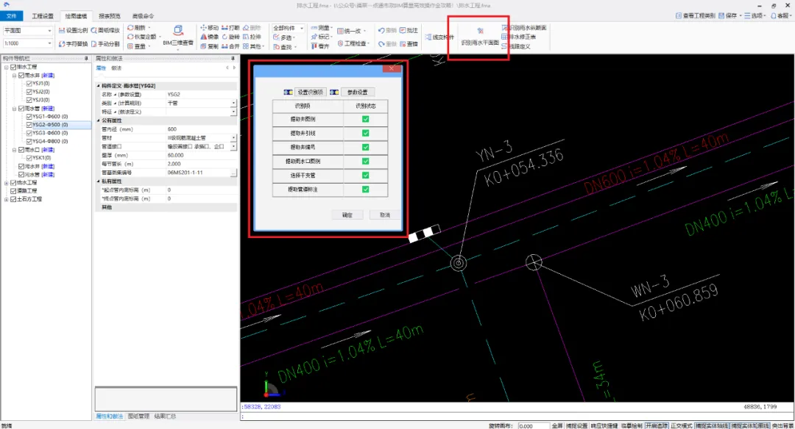Open the 平面图 view dropdown
Viewport: 795px width, 429px height.
(x=49, y=31)
